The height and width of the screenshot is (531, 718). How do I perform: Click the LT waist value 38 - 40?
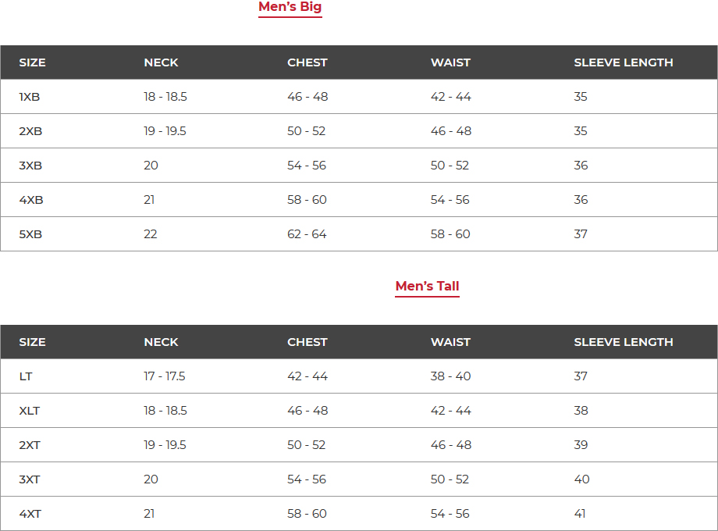click(450, 376)
